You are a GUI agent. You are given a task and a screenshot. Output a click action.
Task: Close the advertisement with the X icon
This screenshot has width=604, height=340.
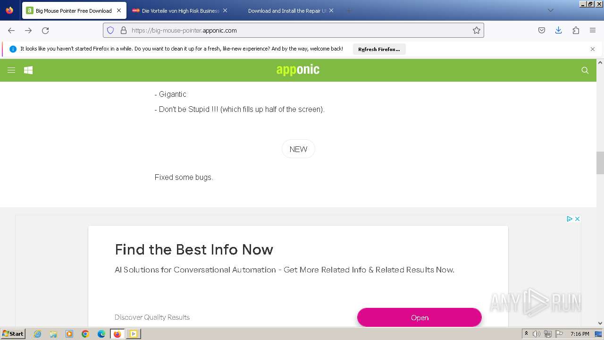point(577,219)
